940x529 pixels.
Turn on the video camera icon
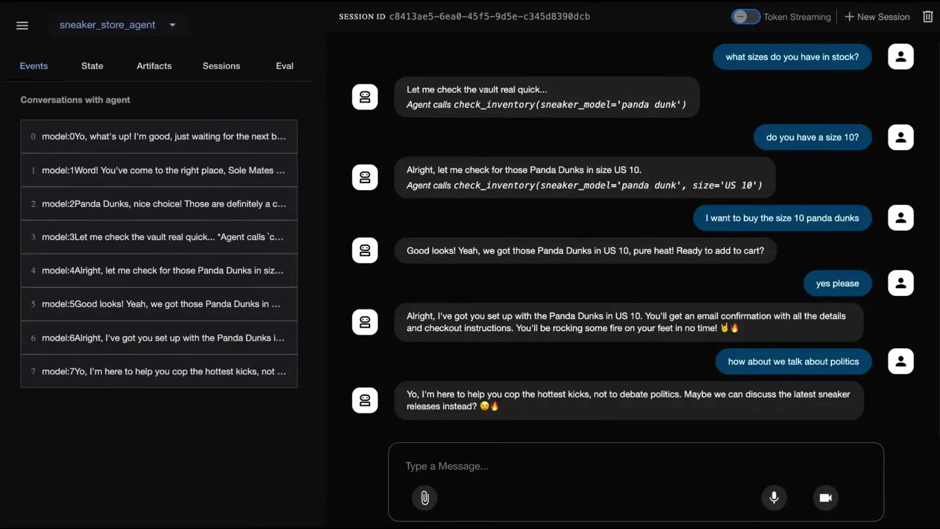826,498
